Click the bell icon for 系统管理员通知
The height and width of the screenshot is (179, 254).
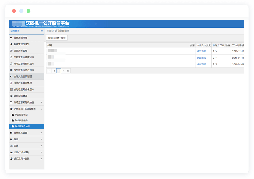pyautogui.click(x=11, y=44)
